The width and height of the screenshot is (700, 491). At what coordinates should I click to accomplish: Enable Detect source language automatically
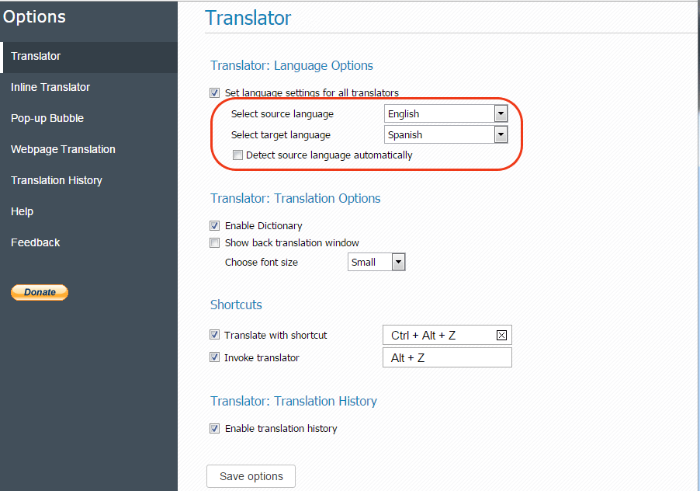(x=237, y=155)
